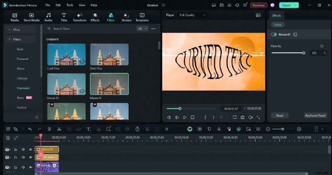Expand the Mine section in sidebar
The image size is (332, 175).
17,30
